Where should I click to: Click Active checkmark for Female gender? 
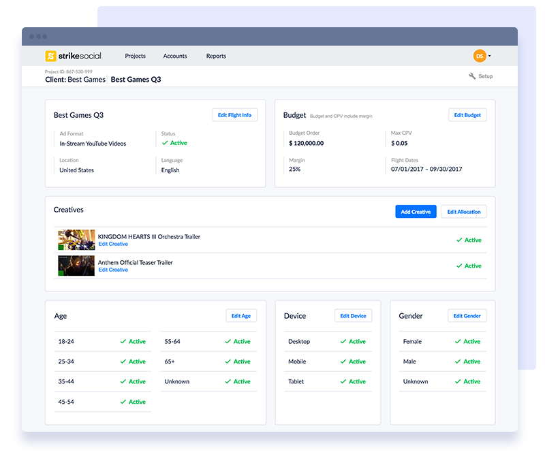[x=458, y=342]
